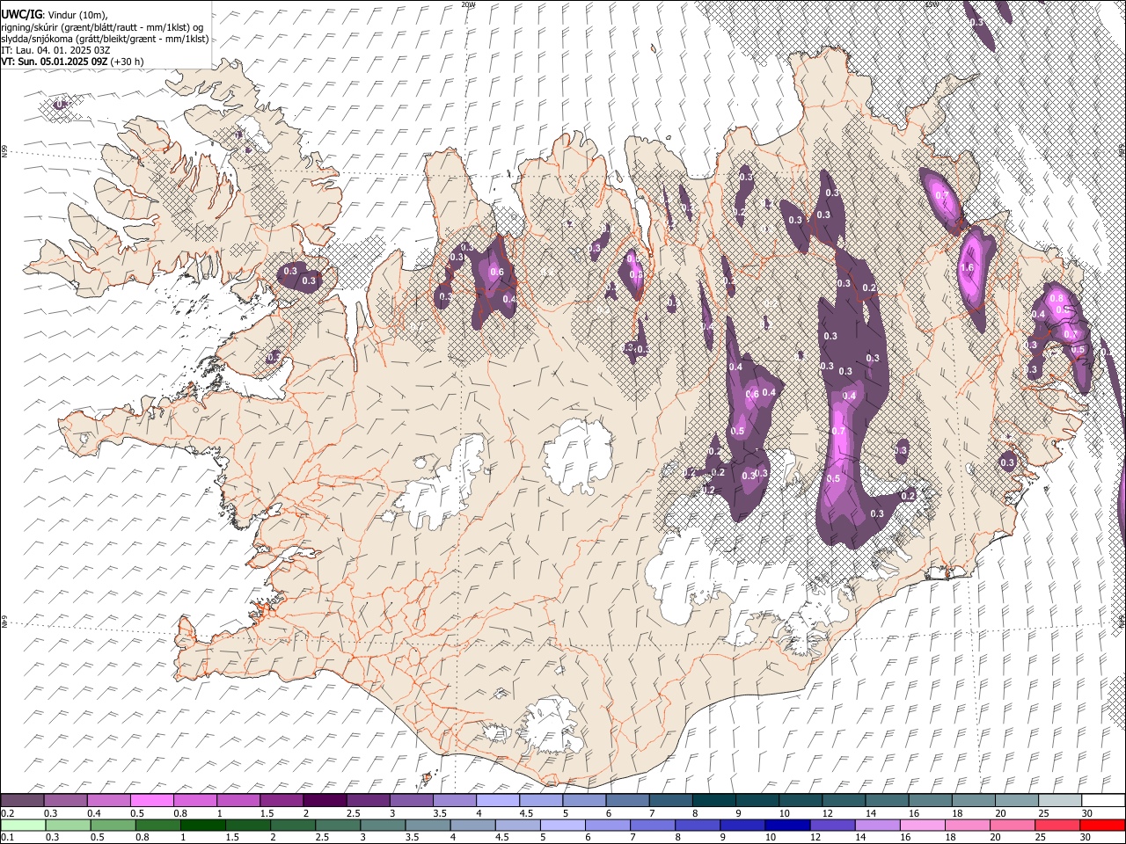Click the (+30 h) forecast offset text

click(128, 62)
